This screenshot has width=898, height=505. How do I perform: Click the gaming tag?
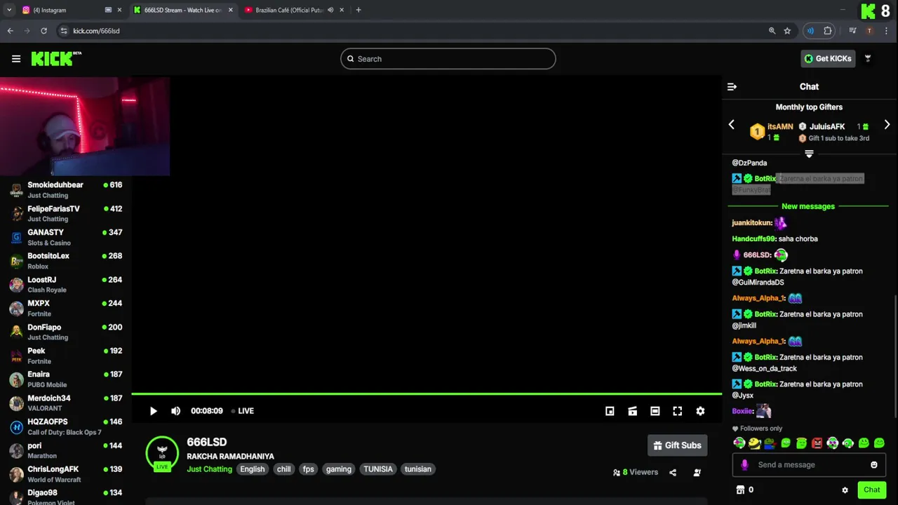339,469
